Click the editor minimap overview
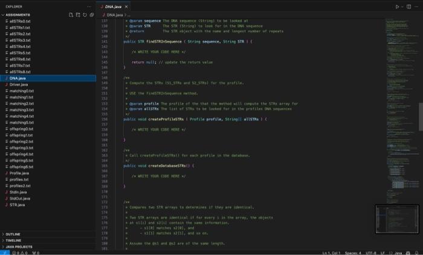Viewport: 423px width, 255px height. pos(402,111)
